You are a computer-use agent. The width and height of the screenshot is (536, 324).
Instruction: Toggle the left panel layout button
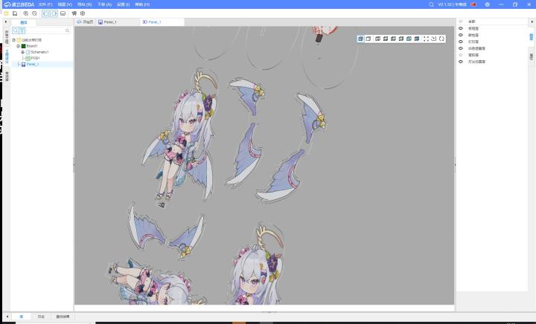pos(45,13)
